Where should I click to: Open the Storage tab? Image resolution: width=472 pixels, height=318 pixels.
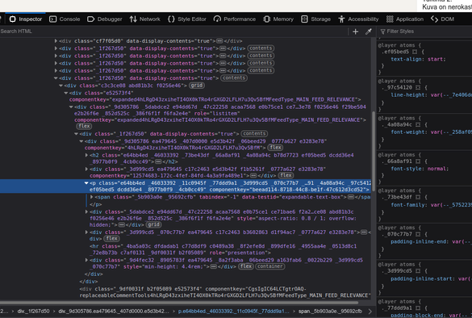[x=315, y=19]
